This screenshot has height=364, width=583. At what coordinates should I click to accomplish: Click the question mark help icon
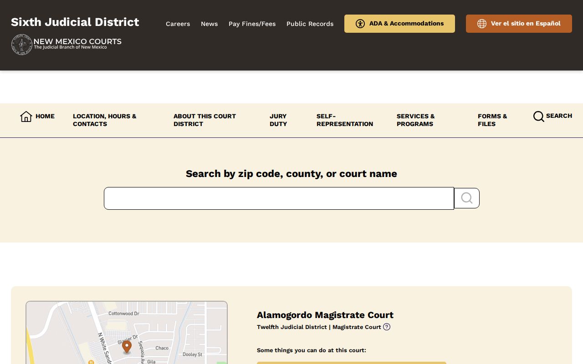point(387,327)
